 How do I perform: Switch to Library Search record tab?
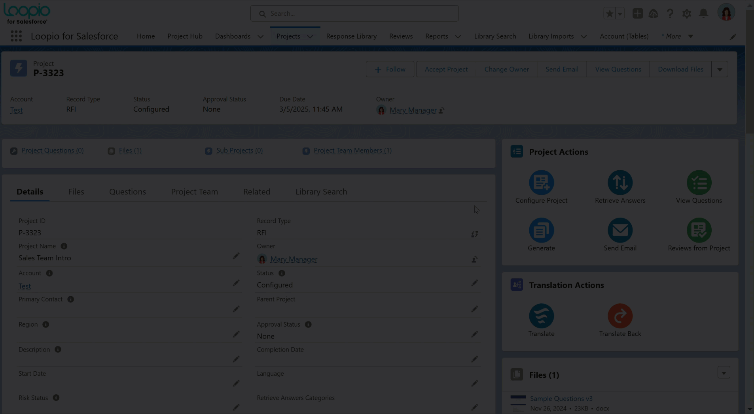click(321, 192)
